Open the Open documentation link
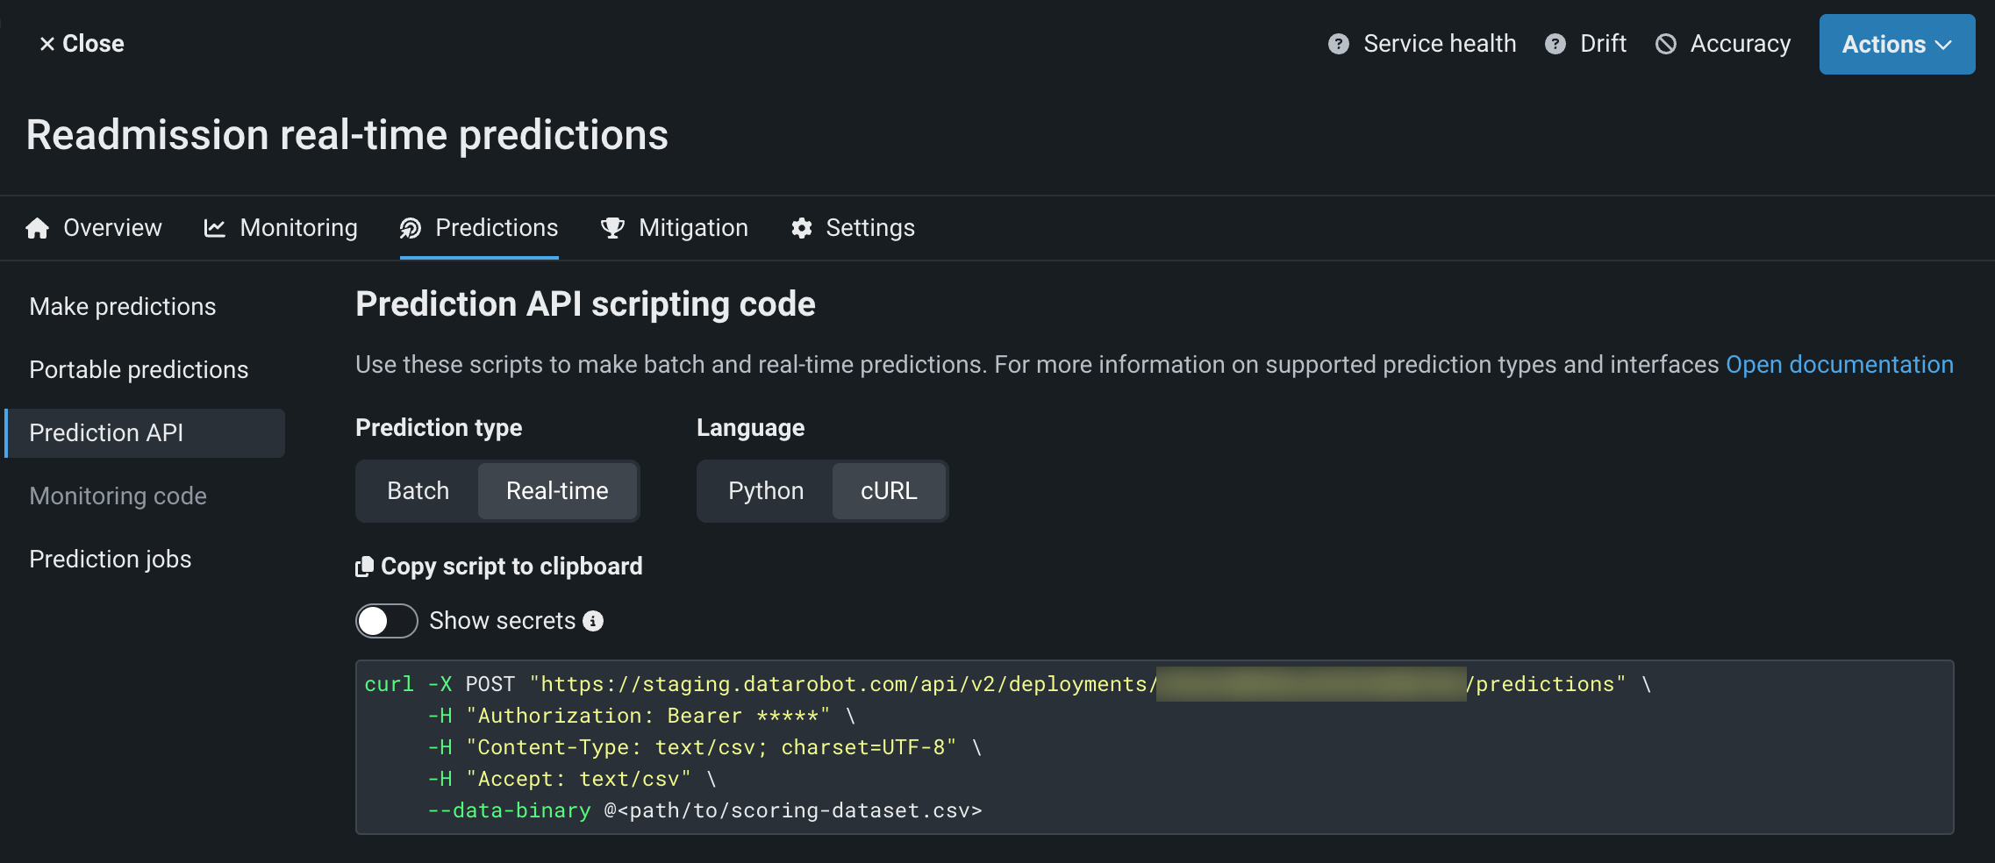Image resolution: width=1995 pixels, height=863 pixels. (x=1839, y=365)
